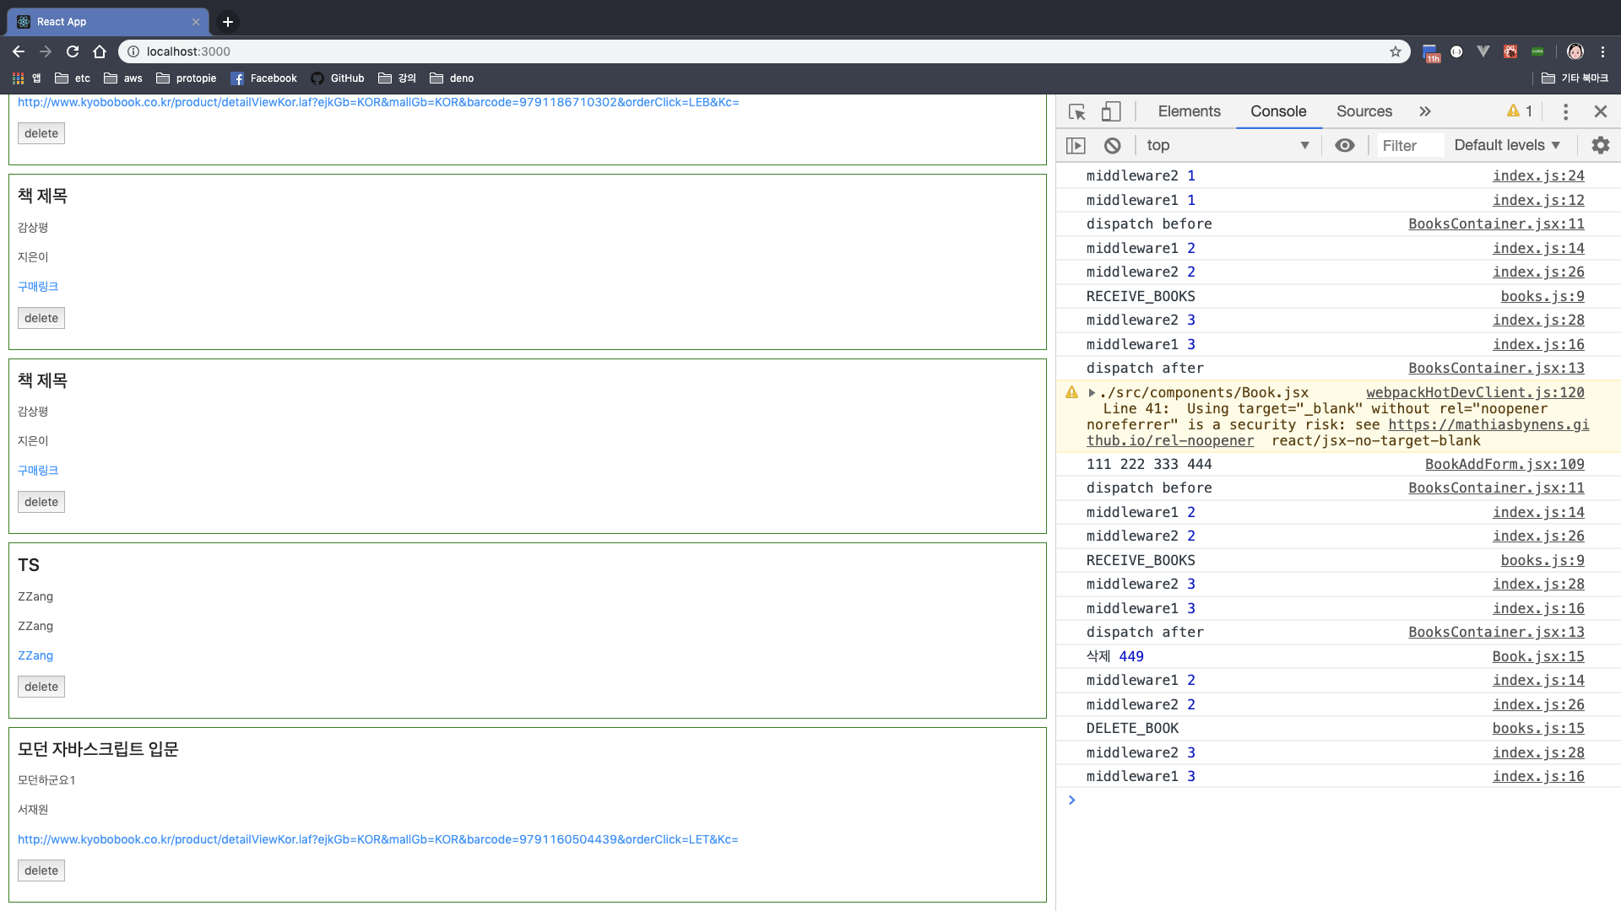Open the BookAddForm.jsx:109 source link

click(1504, 464)
